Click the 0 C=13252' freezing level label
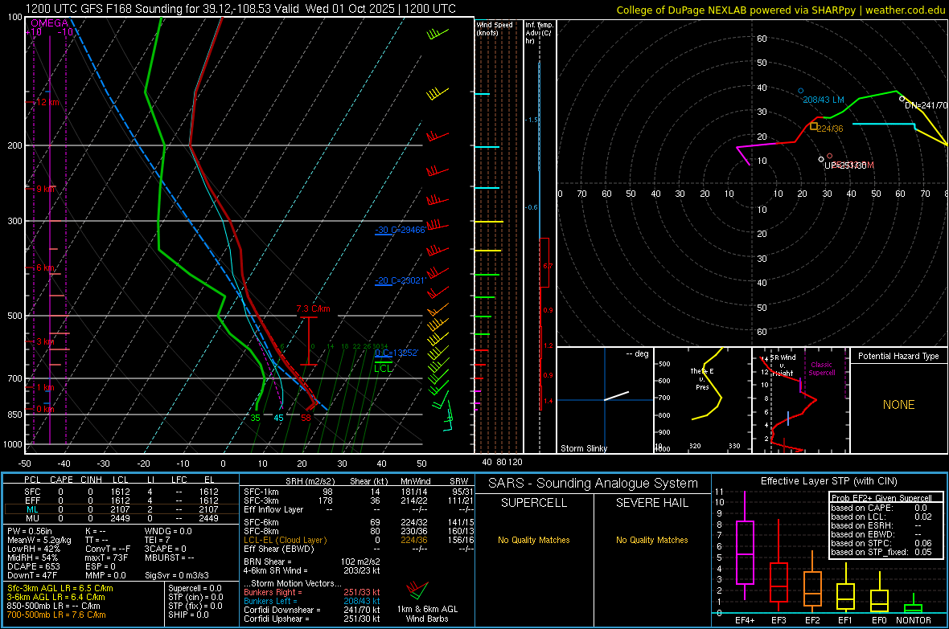 point(396,353)
